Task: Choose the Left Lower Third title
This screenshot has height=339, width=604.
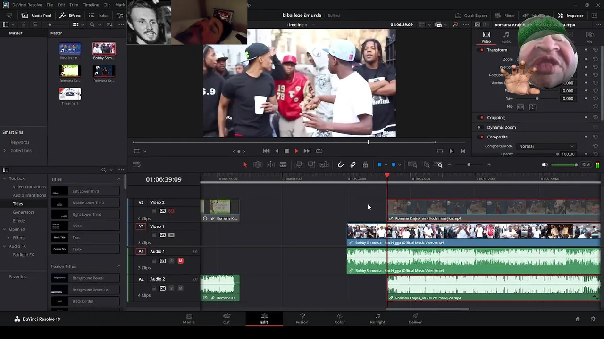Action: click(x=85, y=191)
